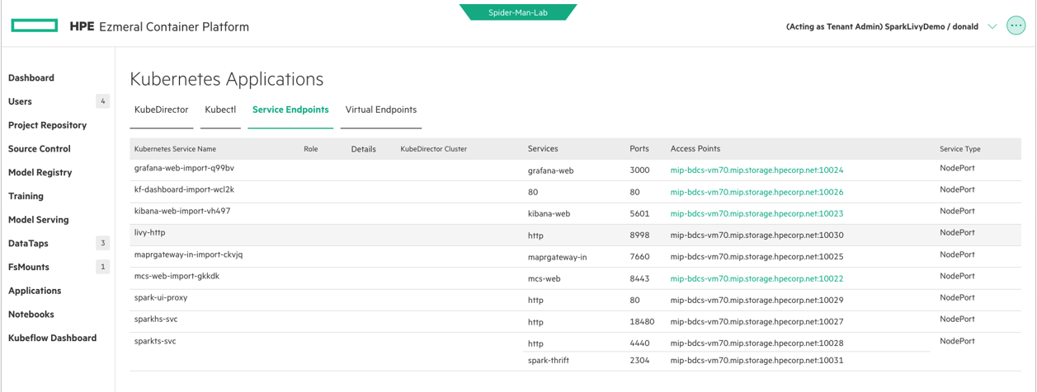
Task: Open Users in the sidebar
Action: point(20,101)
